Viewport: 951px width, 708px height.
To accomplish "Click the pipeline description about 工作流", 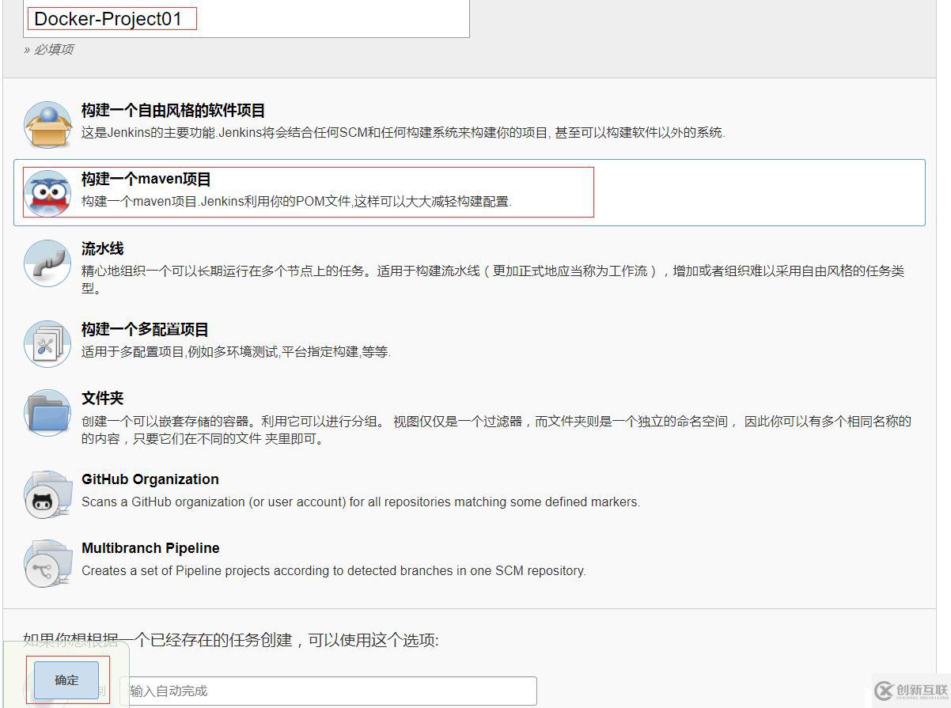I will [x=493, y=279].
